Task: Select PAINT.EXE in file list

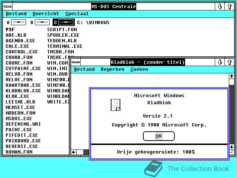Action: coord(19,130)
